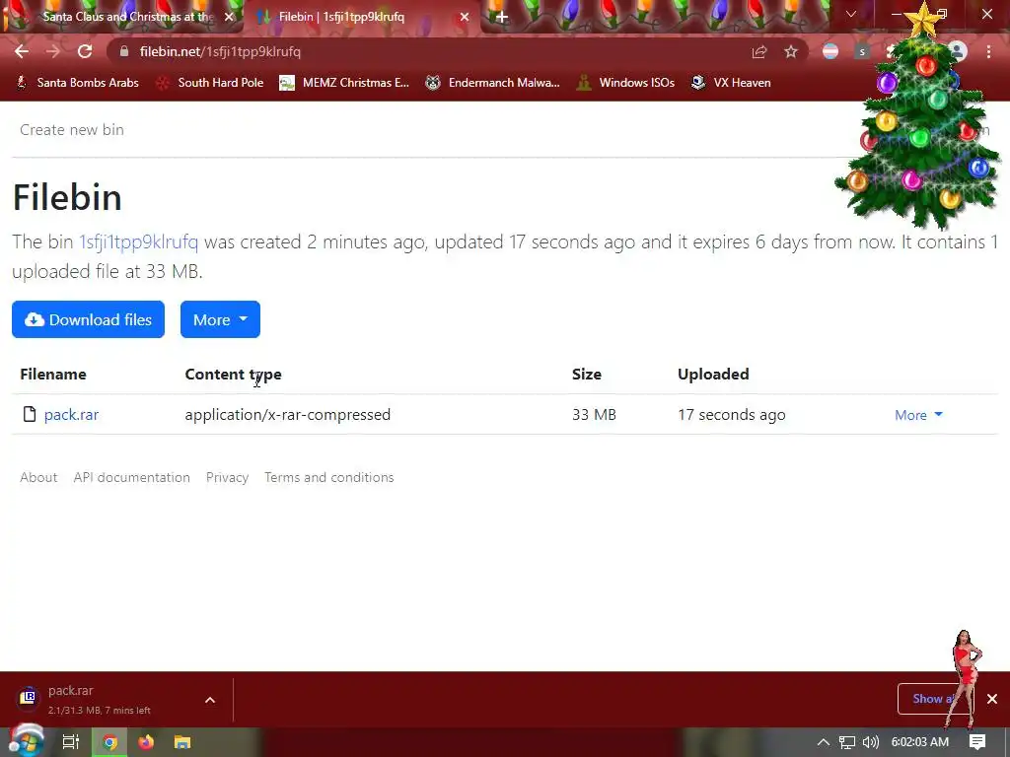Open the API documentation footer link
This screenshot has height=757, width=1010.
click(x=131, y=477)
